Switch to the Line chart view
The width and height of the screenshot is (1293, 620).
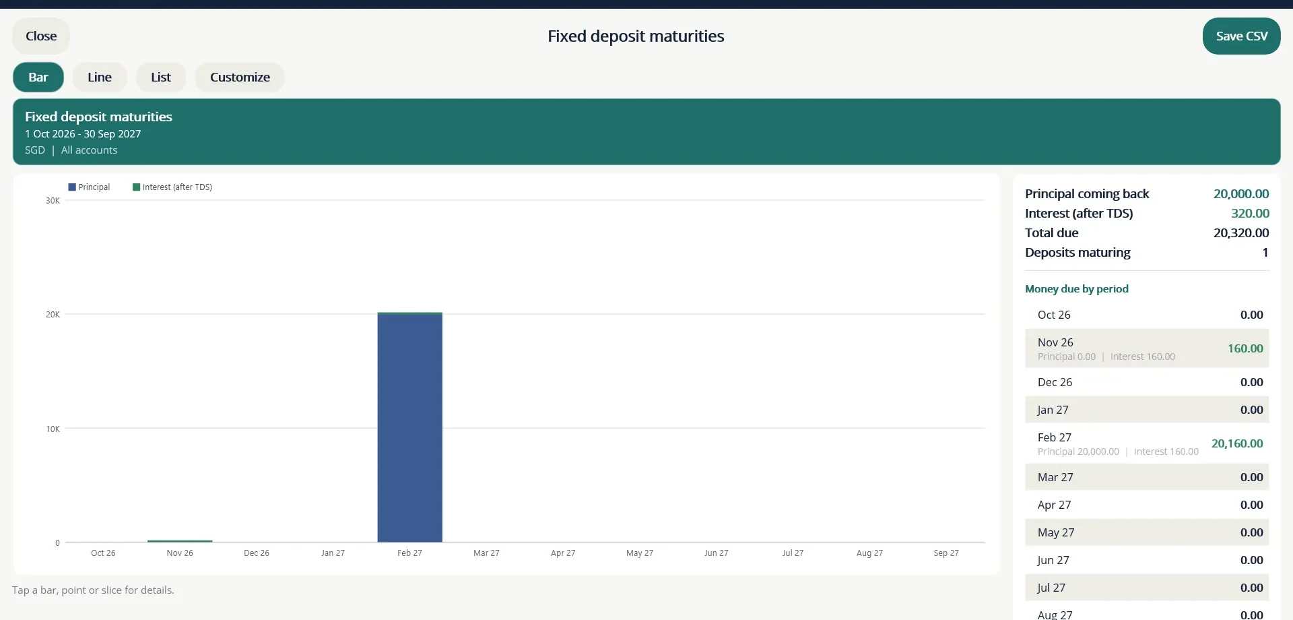pos(100,77)
